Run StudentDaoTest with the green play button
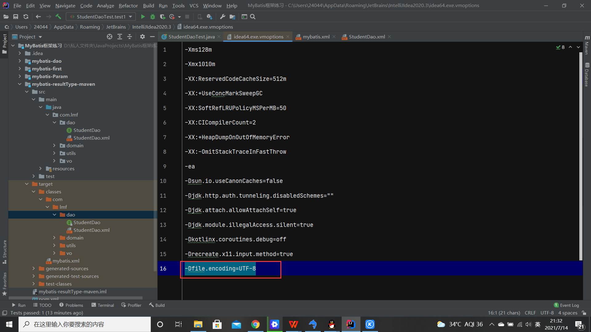 coord(143,17)
